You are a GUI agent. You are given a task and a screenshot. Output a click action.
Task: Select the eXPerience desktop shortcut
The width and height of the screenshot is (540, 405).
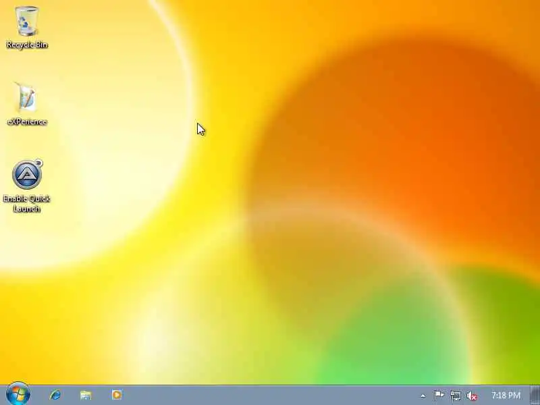[x=27, y=104]
